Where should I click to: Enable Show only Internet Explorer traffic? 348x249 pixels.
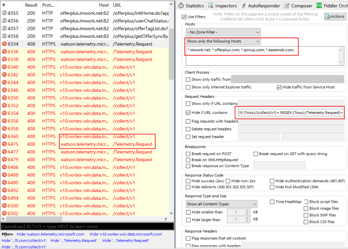(188, 87)
